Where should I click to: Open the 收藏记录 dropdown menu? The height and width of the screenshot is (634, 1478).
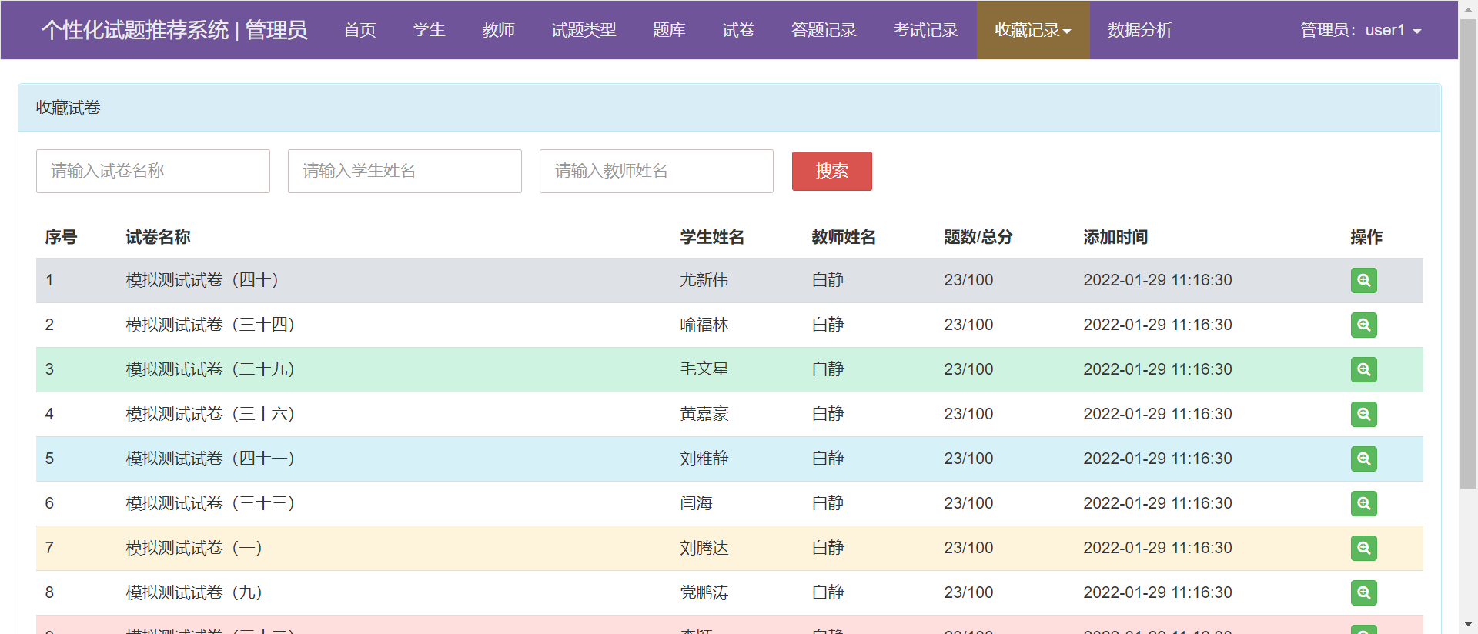point(1033,30)
